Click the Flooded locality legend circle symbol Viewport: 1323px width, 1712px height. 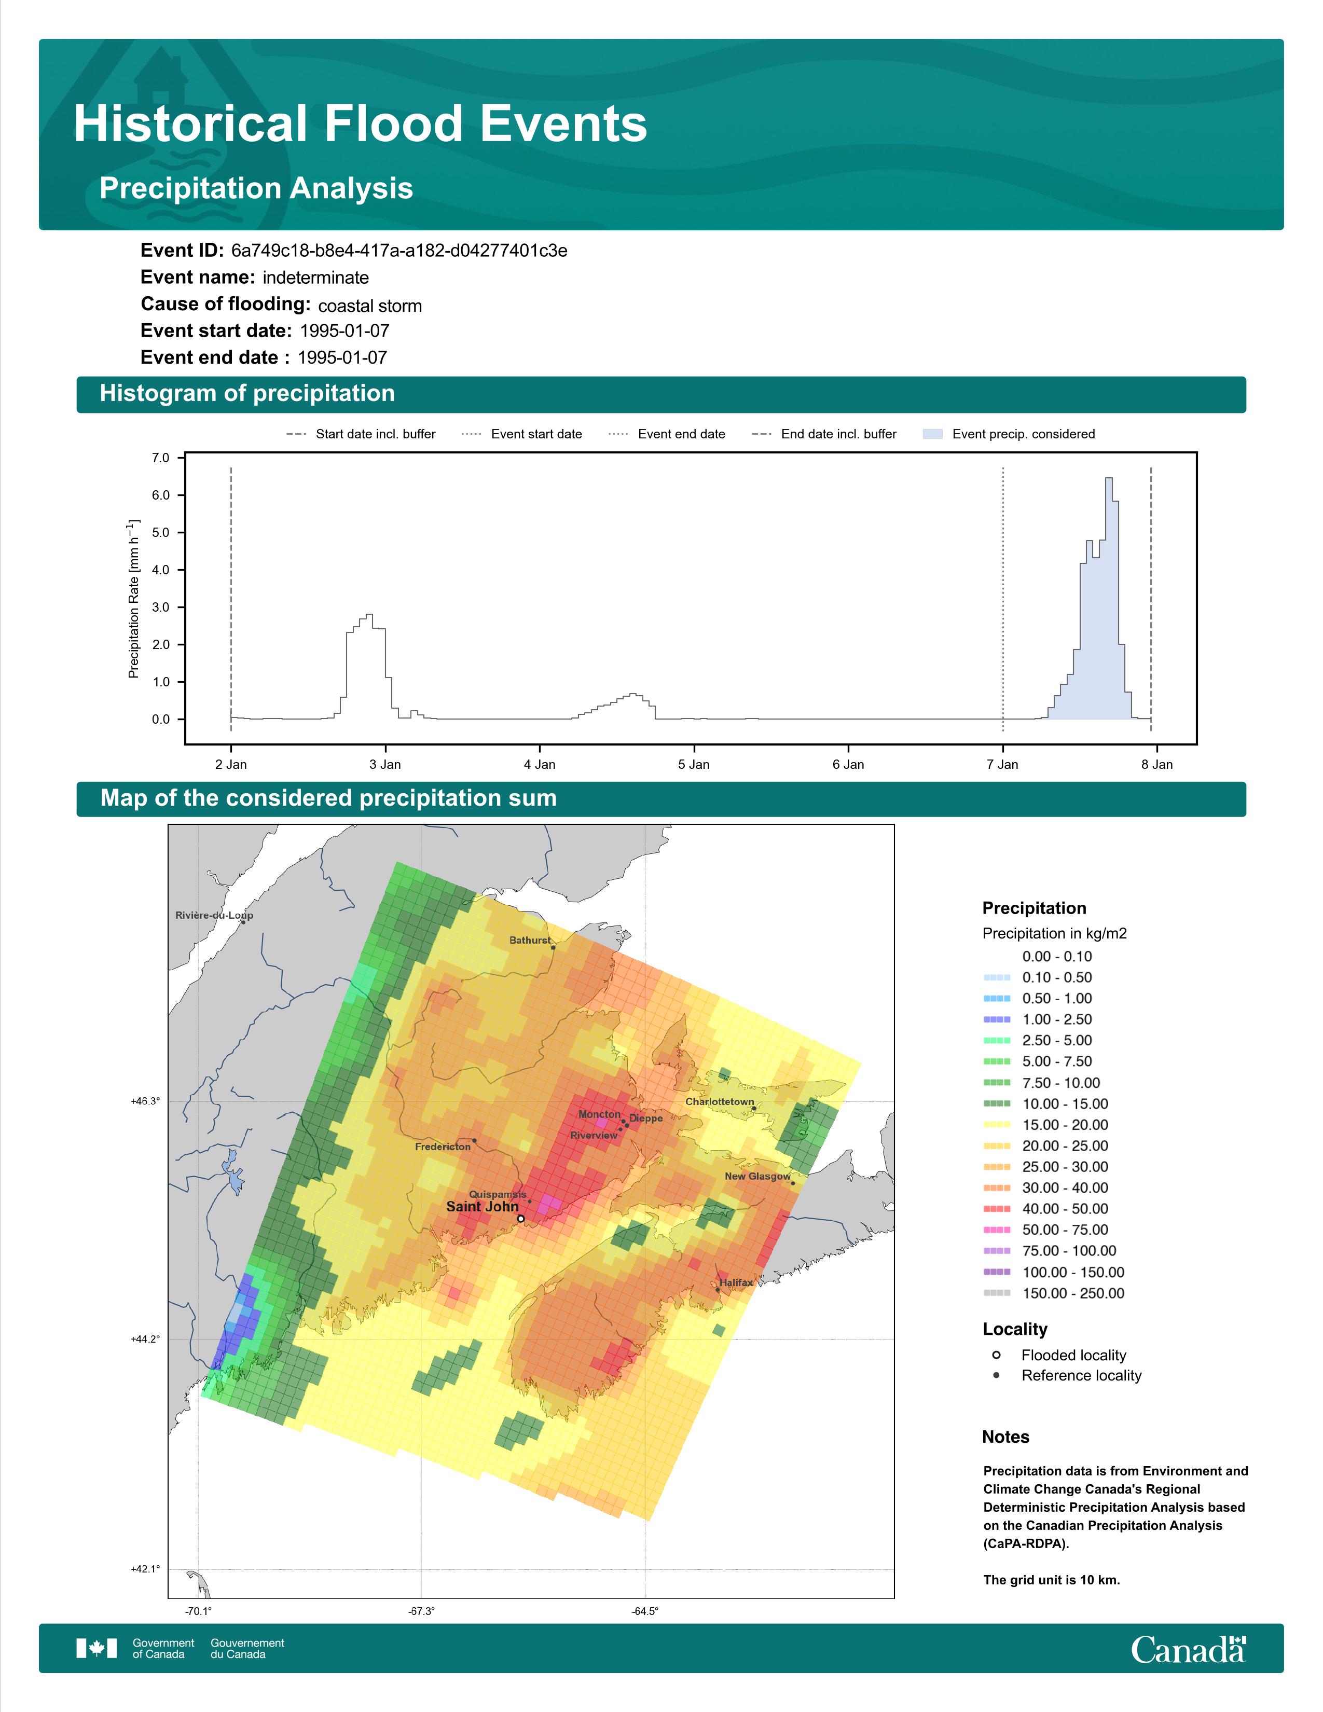(996, 1355)
